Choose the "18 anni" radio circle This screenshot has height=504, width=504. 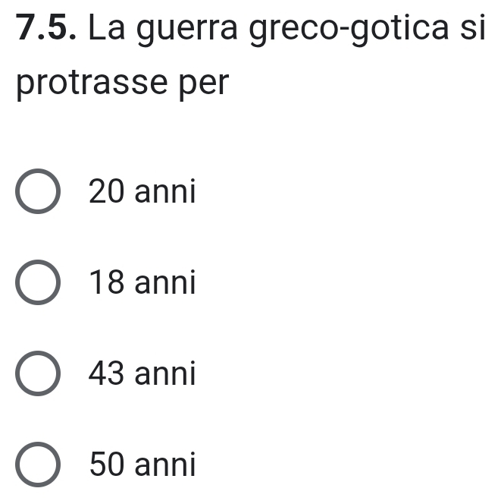[37, 284]
